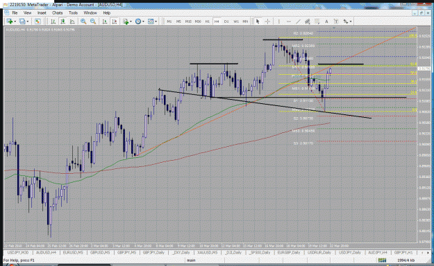This screenshot has height=266, width=434.
Task: Select the H4 timeframe button
Action: [x=217, y=21]
